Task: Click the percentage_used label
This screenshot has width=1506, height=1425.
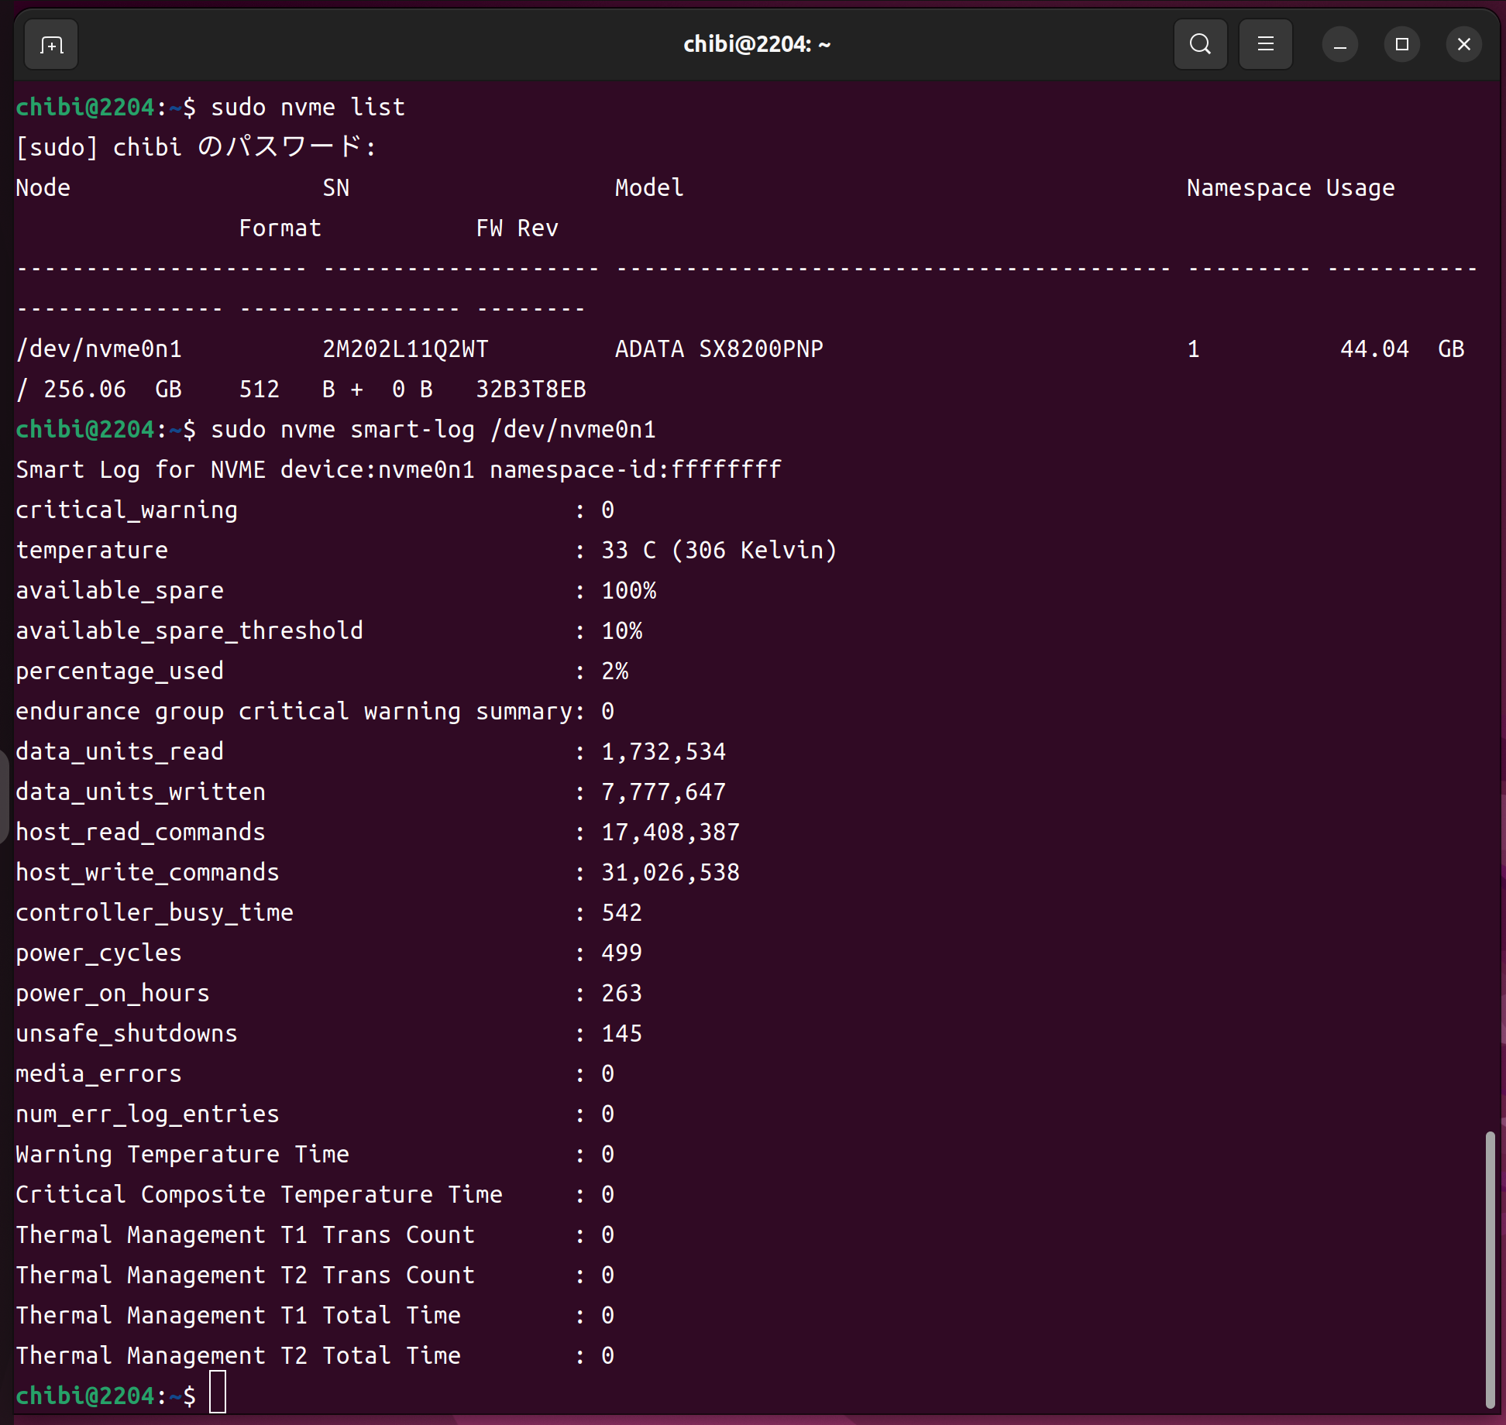Action: 119,671
